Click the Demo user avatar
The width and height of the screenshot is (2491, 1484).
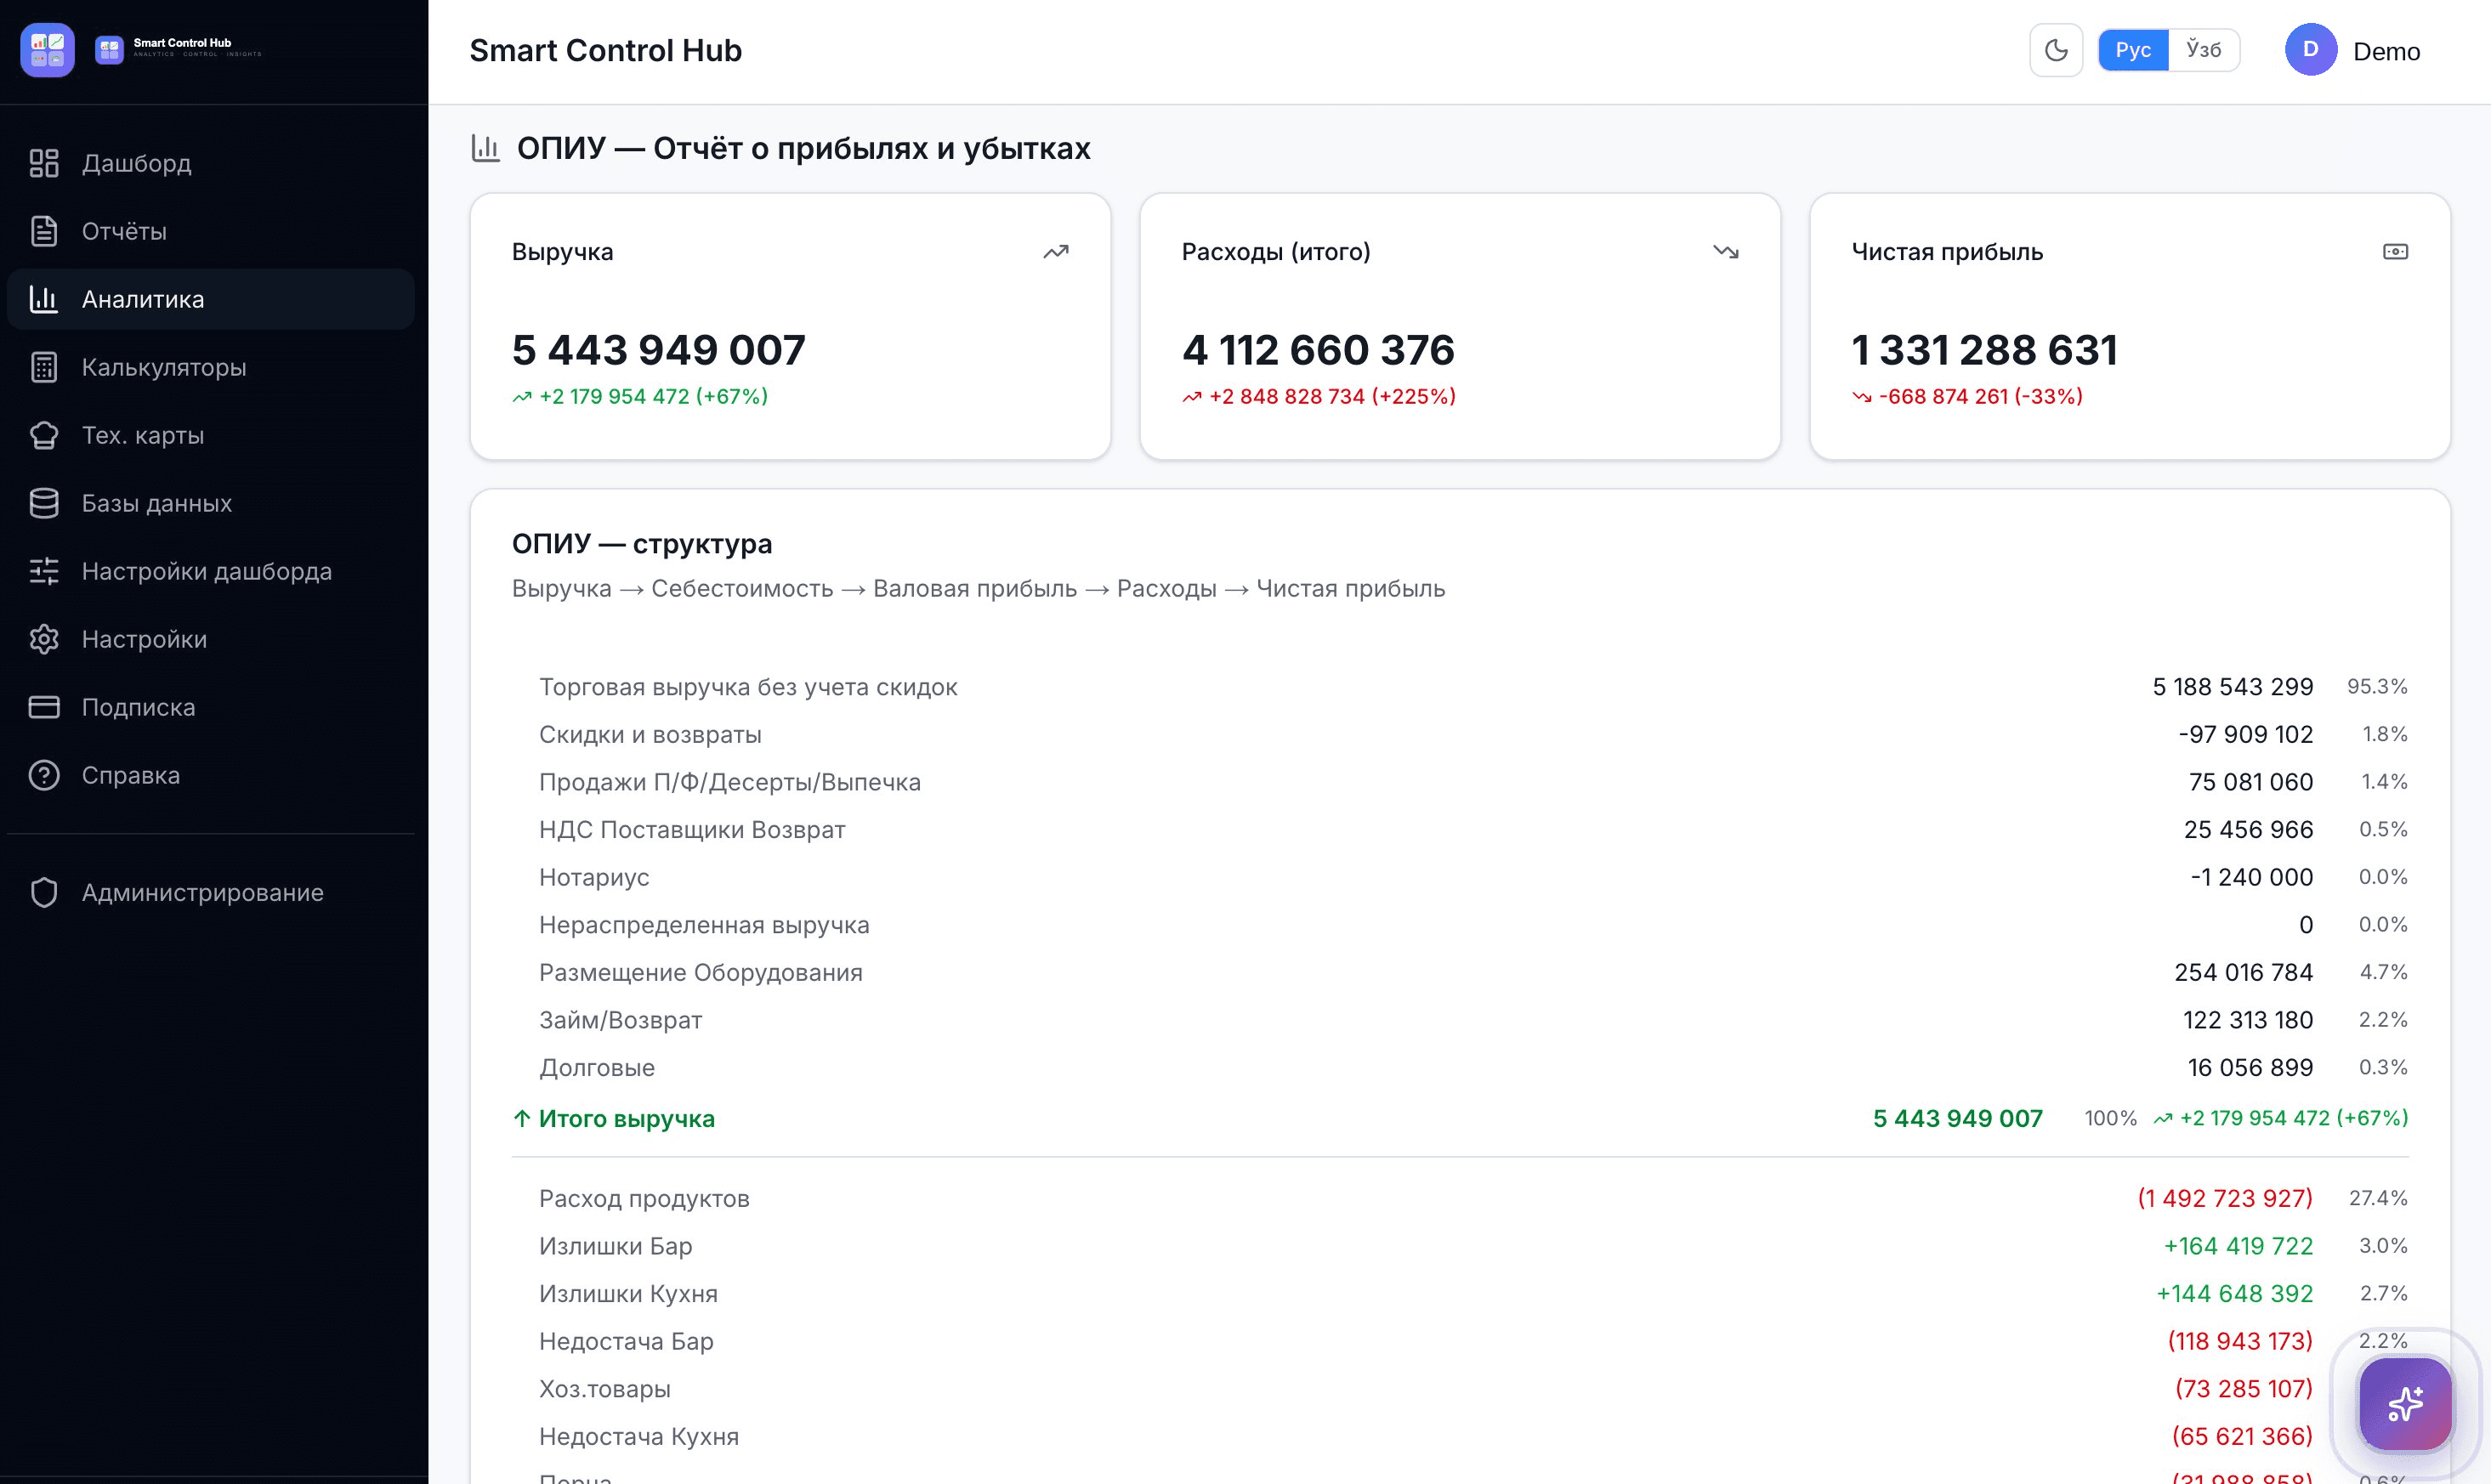tap(2311, 50)
